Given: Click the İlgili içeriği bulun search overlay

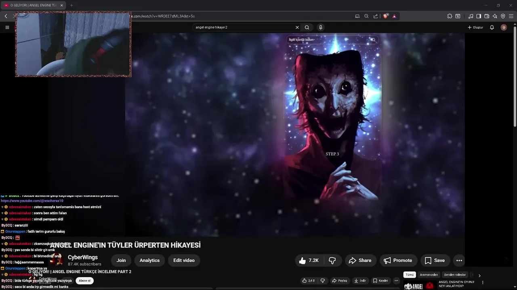Looking at the screenshot, I should coord(333,40).
